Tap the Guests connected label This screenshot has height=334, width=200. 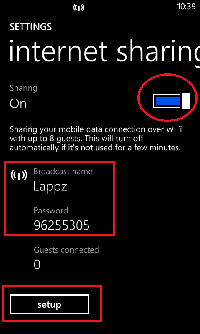coord(66,250)
